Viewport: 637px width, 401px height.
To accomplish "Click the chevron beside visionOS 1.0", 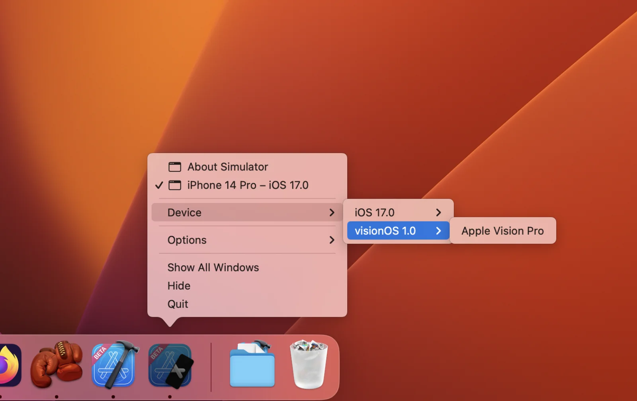I will tap(438, 231).
